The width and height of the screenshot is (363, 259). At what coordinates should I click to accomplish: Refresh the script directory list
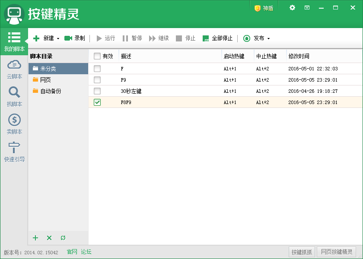coord(63,238)
